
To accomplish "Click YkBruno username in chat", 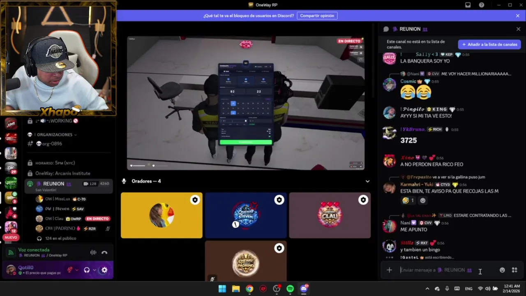I will pos(413,129).
